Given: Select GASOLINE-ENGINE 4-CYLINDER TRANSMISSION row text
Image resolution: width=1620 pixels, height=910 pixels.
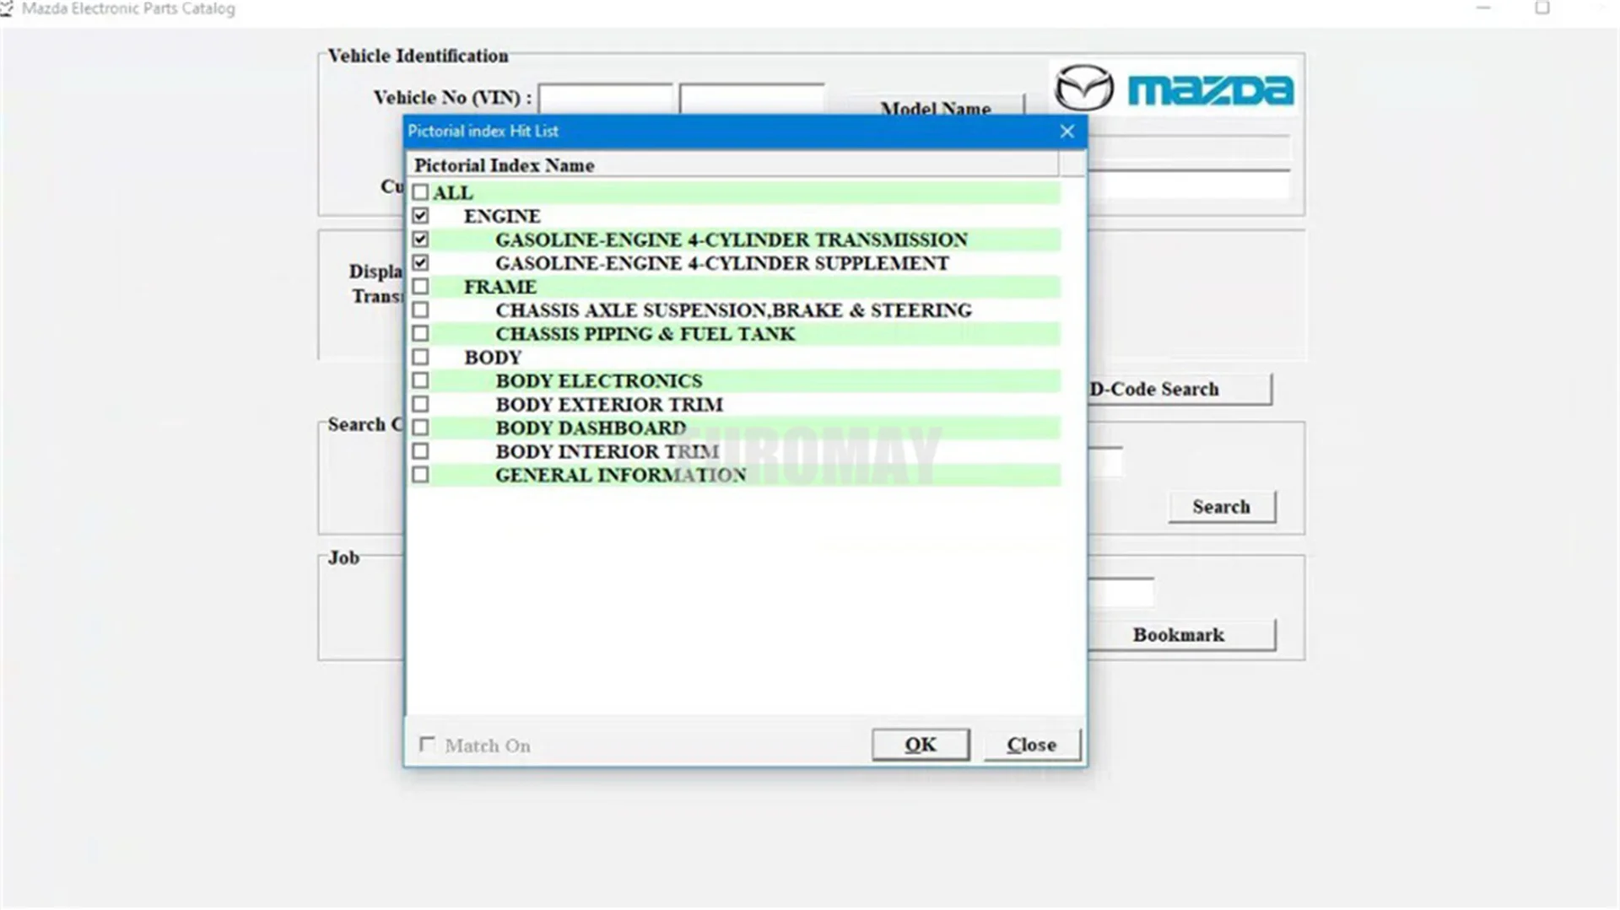Looking at the screenshot, I should pos(732,240).
